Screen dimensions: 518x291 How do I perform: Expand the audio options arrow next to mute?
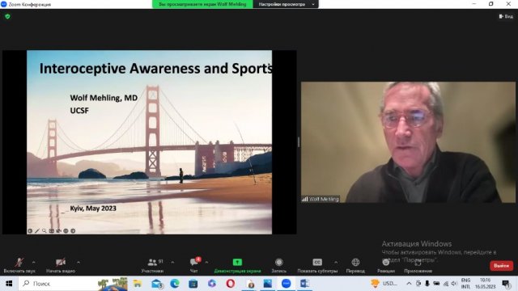point(34,263)
